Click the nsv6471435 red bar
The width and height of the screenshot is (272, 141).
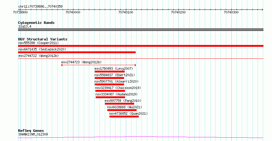(77, 52)
